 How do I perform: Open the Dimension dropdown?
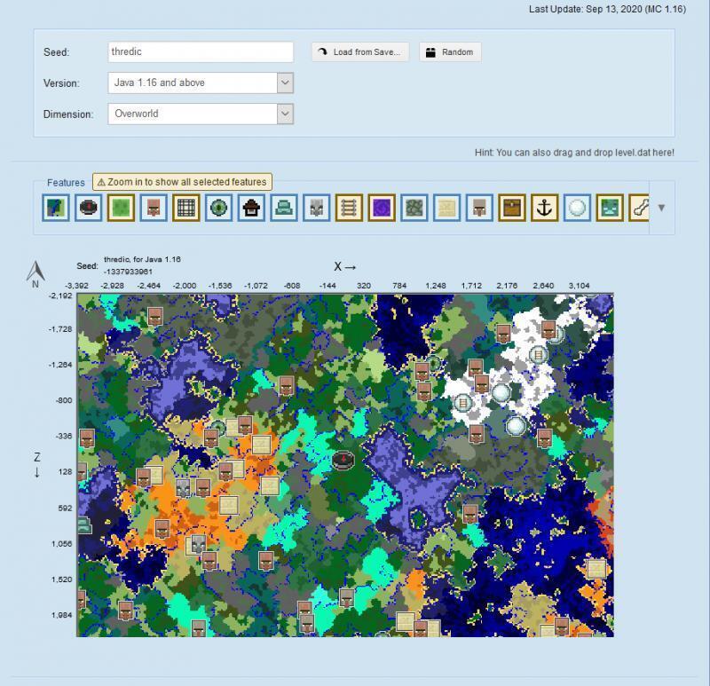coord(201,114)
